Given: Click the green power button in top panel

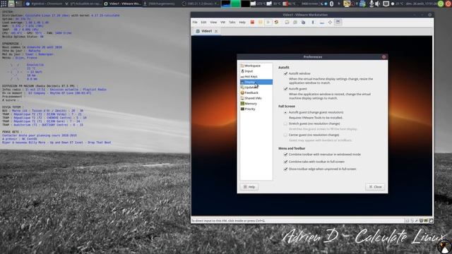Looking at the screenshot, I should (x=441, y=4).
